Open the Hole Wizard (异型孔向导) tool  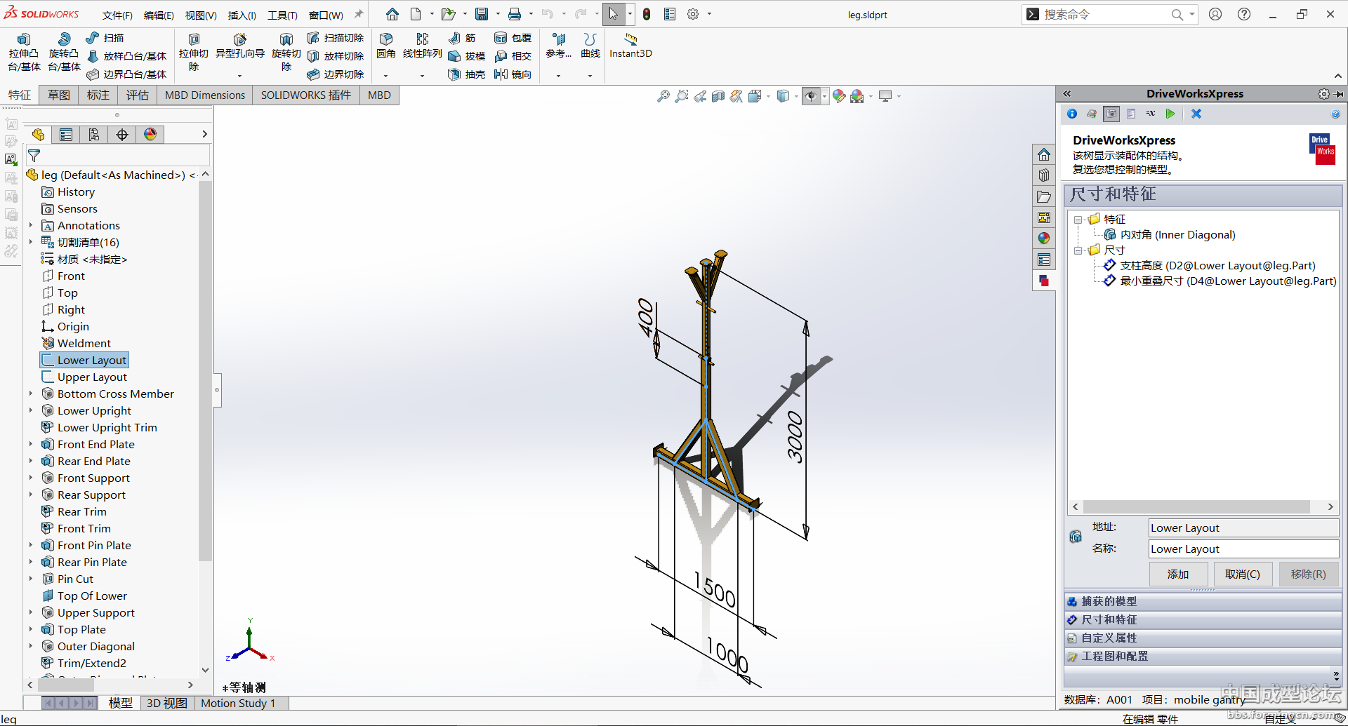pyautogui.click(x=239, y=46)
